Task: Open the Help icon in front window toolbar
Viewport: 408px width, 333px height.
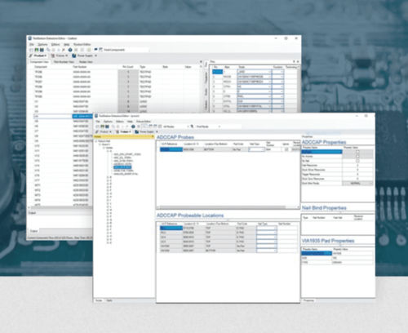Action: point(133,127)
